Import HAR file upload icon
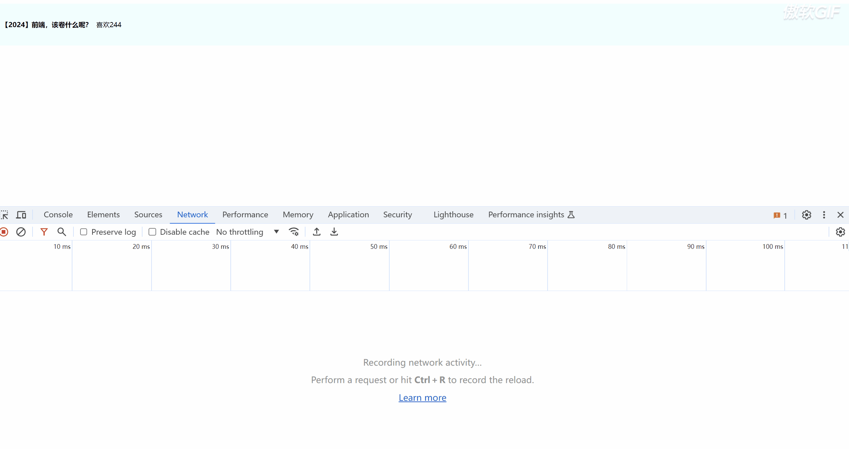Image resolution: width=849 pixels, height=449 pixels. (x=317, y=232)
